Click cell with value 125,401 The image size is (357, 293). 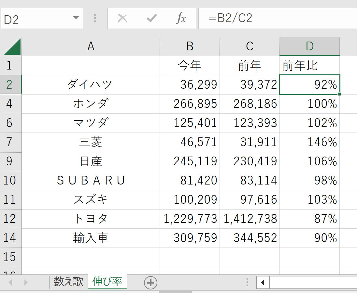tap(190, 123)
